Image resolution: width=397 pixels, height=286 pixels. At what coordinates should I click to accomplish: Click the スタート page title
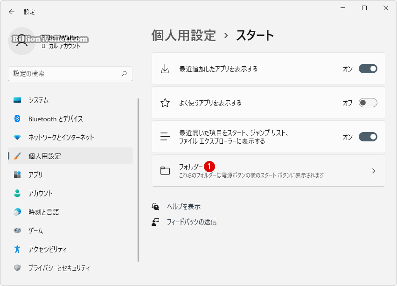(x=255, y=35)
